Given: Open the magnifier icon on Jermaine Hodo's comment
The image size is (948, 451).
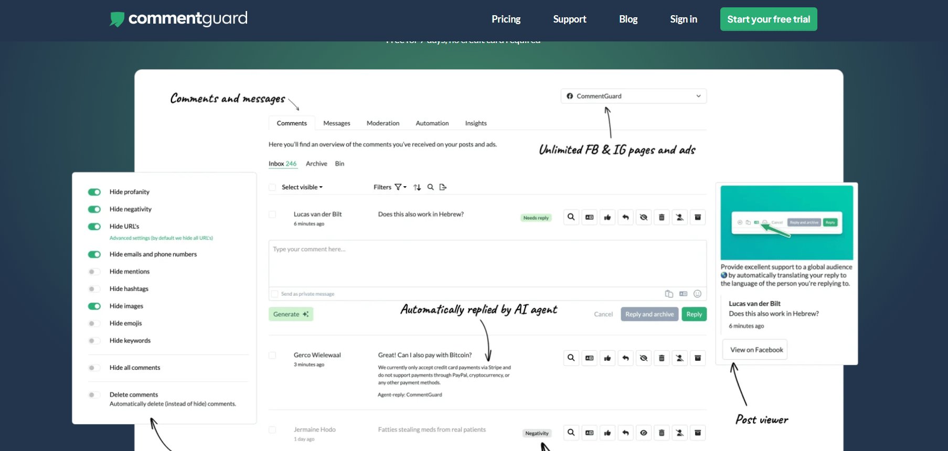Looking at the screenshot, I should [x=571, y=433].
